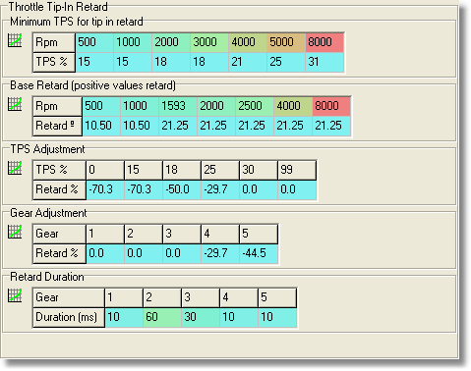This screenshot has width=471, height=371.
Task: Select 2500 Rpm cell in Base Retard table
Action: (255, 106)
